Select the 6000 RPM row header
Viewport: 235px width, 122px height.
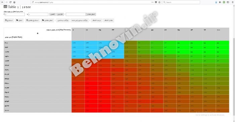pos(38,110)
